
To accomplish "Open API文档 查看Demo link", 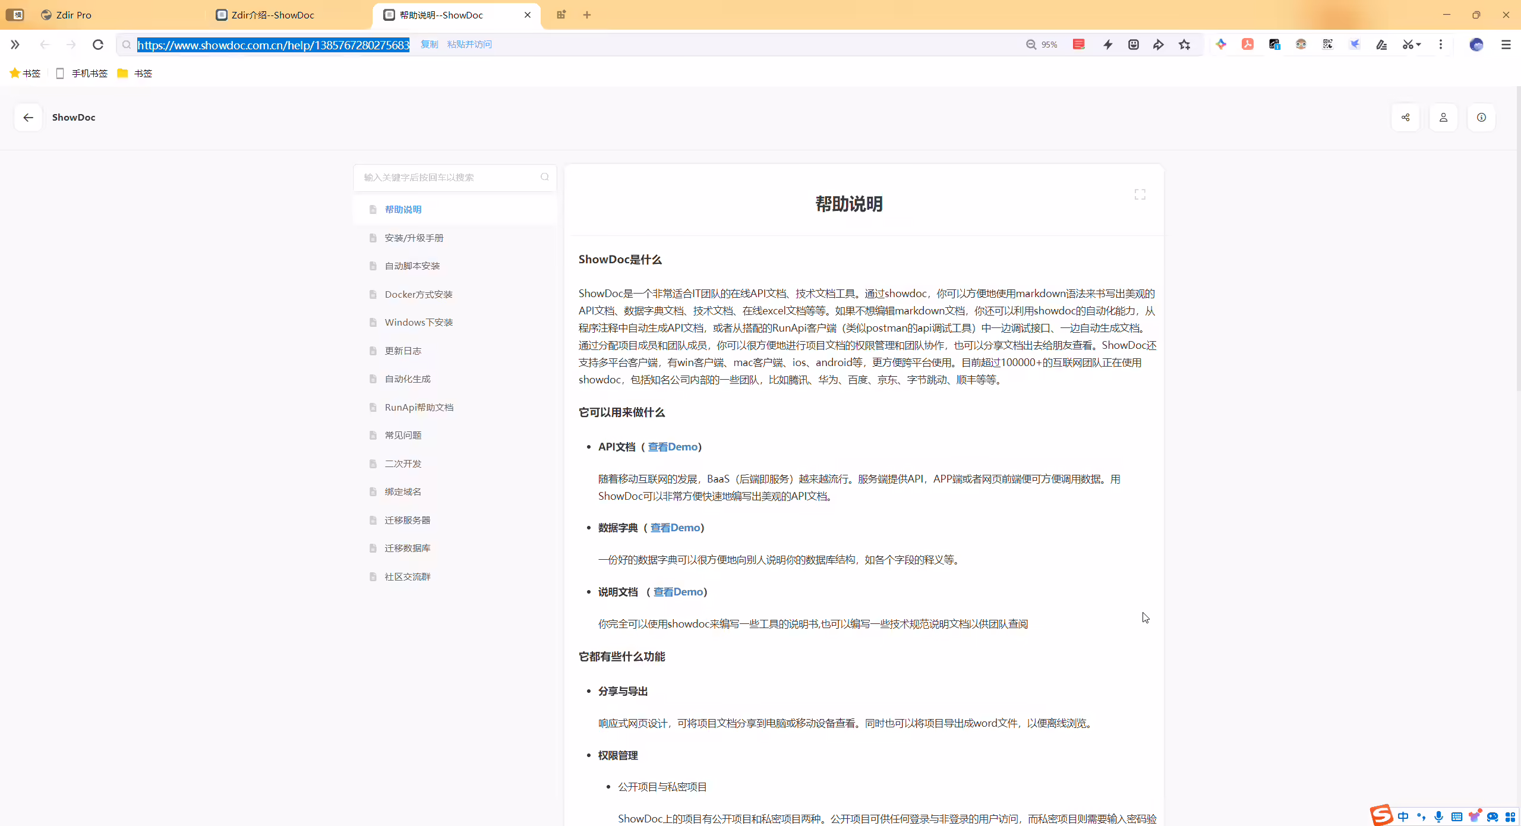I will 672,447.
